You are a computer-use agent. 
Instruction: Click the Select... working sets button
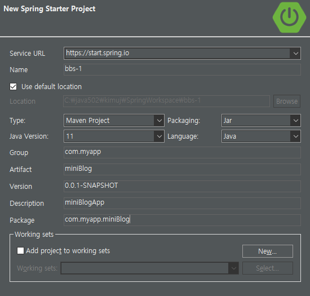point(268,268)
